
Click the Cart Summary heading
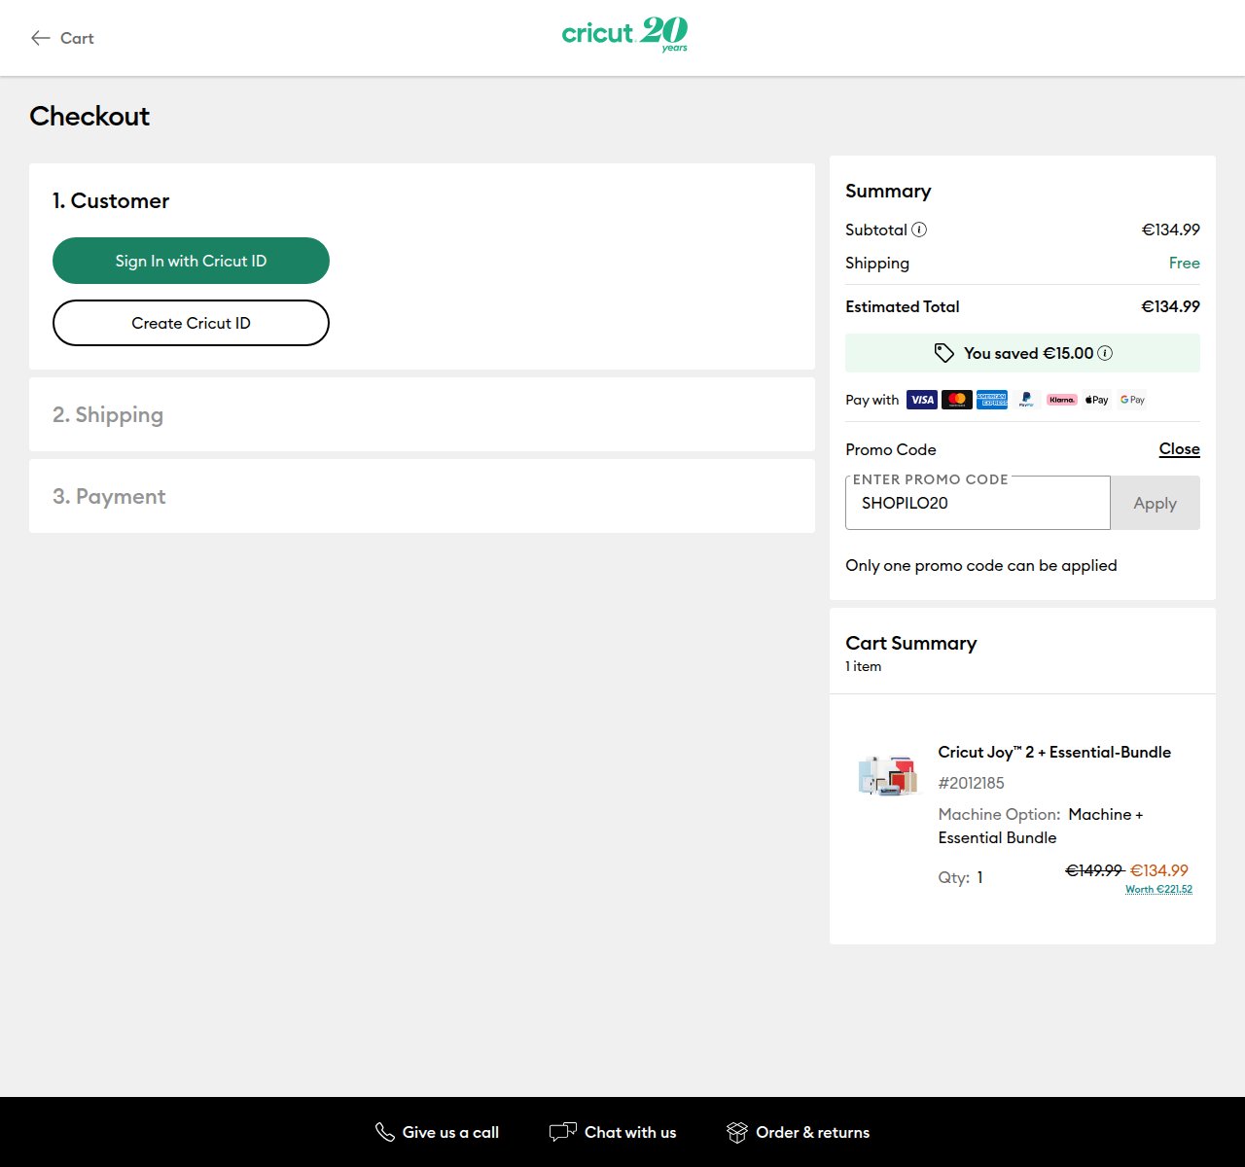click(910, 643)
